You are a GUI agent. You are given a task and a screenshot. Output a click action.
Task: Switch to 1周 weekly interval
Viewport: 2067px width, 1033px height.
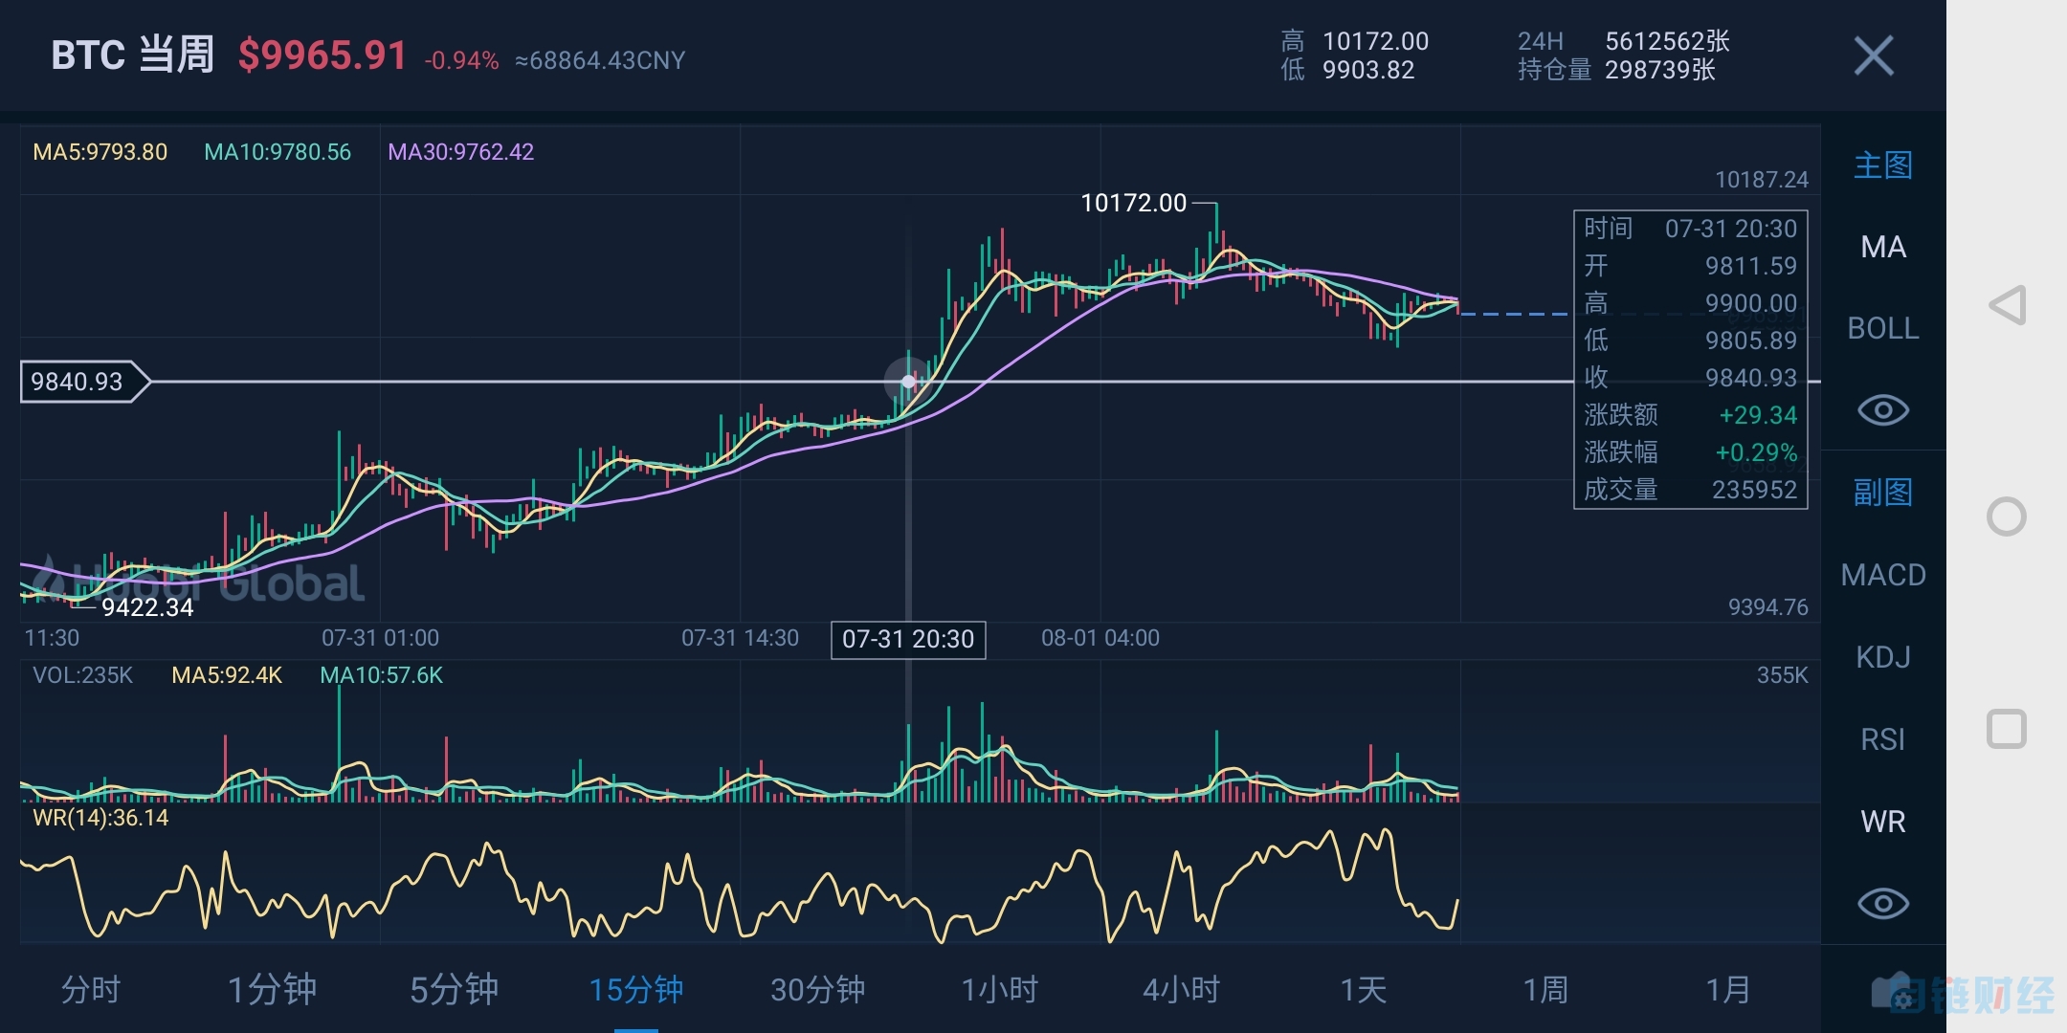(1545, 990)
